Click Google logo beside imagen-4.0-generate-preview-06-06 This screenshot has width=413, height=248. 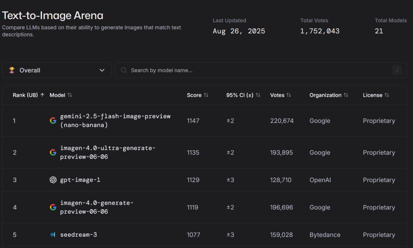click(x=53, y=207)
